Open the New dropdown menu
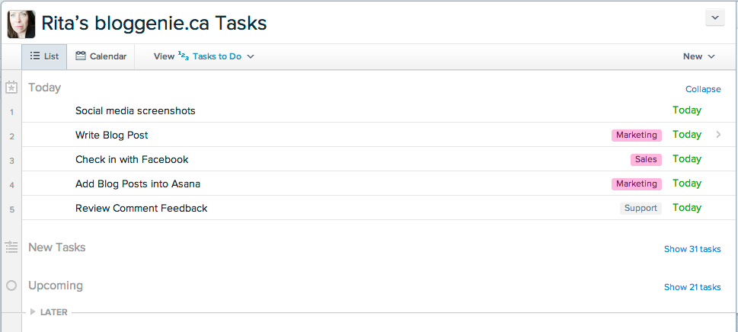Image resolution: width=738 pixels, height=332 pixels. pyautogui.click(x=699, y=56)
